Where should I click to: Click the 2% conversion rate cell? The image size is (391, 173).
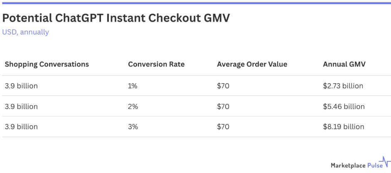click(x=133, y=106)
